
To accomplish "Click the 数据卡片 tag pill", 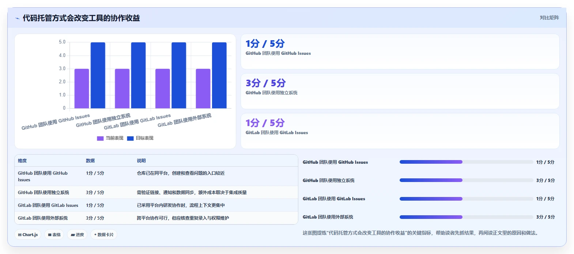I will click(104, 235).
